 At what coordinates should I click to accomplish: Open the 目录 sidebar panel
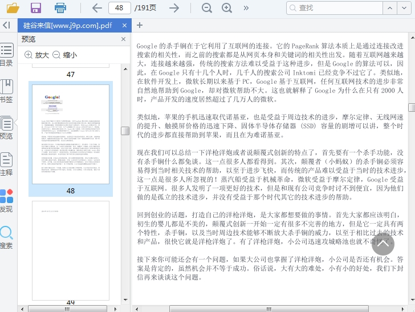(x=6, y=55)
